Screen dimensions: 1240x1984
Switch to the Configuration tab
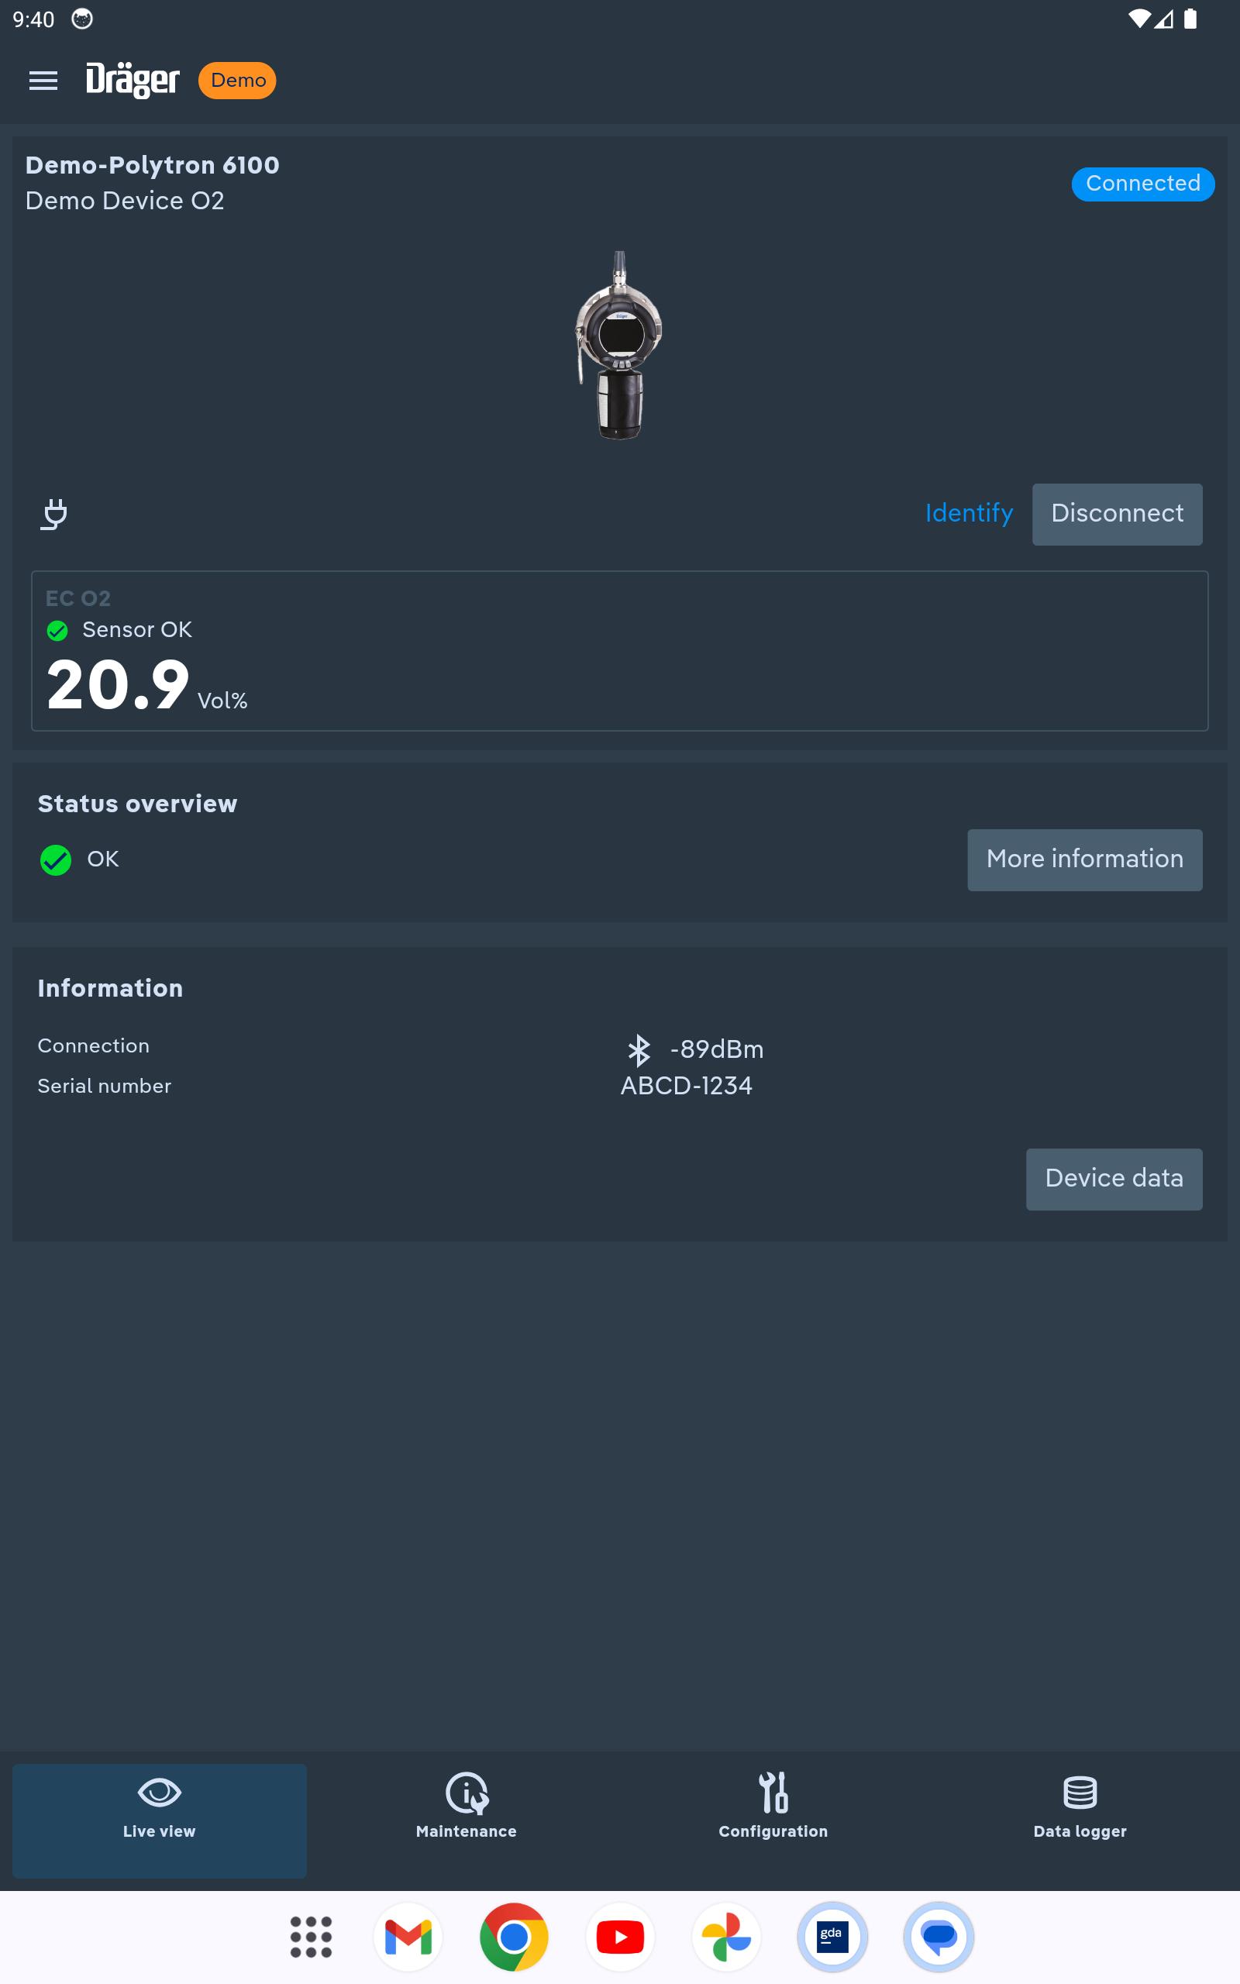click(x=773, y=1820)
